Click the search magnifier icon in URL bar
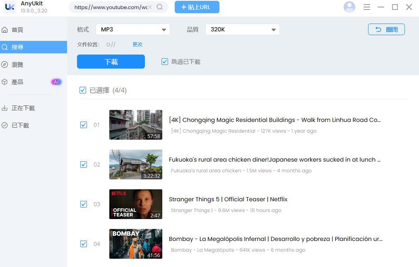The width and height of the screenshot is (419, 267). 159,7
